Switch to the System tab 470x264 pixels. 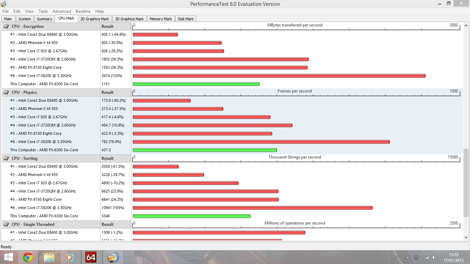tap(24, 19)
